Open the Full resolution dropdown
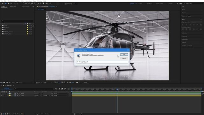Screen dimensions: 204x115 point(48,82)
